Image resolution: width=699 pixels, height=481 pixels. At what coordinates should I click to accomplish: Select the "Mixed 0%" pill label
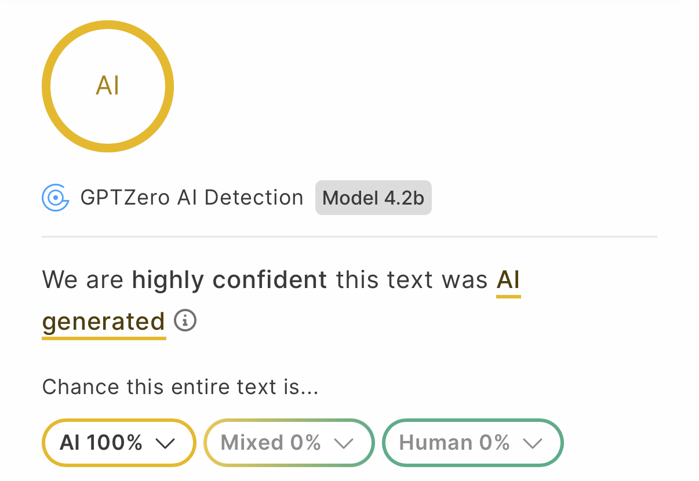(271, 443)
